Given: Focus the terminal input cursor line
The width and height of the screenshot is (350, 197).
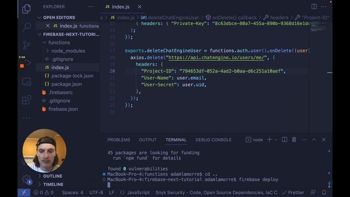Looking at the screenshot, I should 109,185.
